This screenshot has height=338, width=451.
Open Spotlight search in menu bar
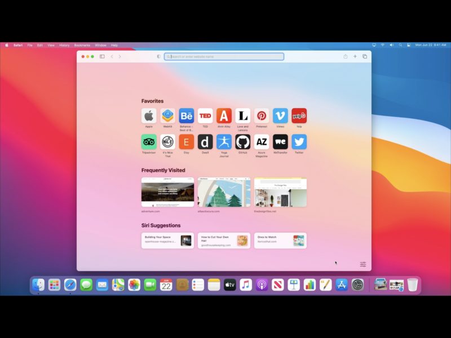pos(400,45)
